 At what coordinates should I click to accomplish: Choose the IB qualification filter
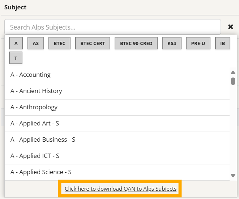point(222,43)
